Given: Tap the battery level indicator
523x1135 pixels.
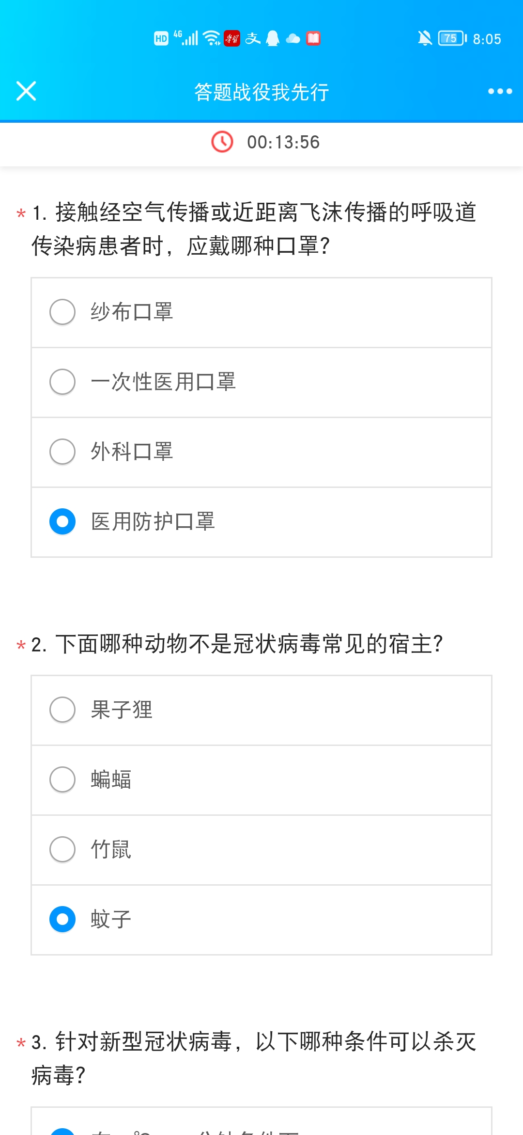Looking at the screenshot, I should 452,38.
